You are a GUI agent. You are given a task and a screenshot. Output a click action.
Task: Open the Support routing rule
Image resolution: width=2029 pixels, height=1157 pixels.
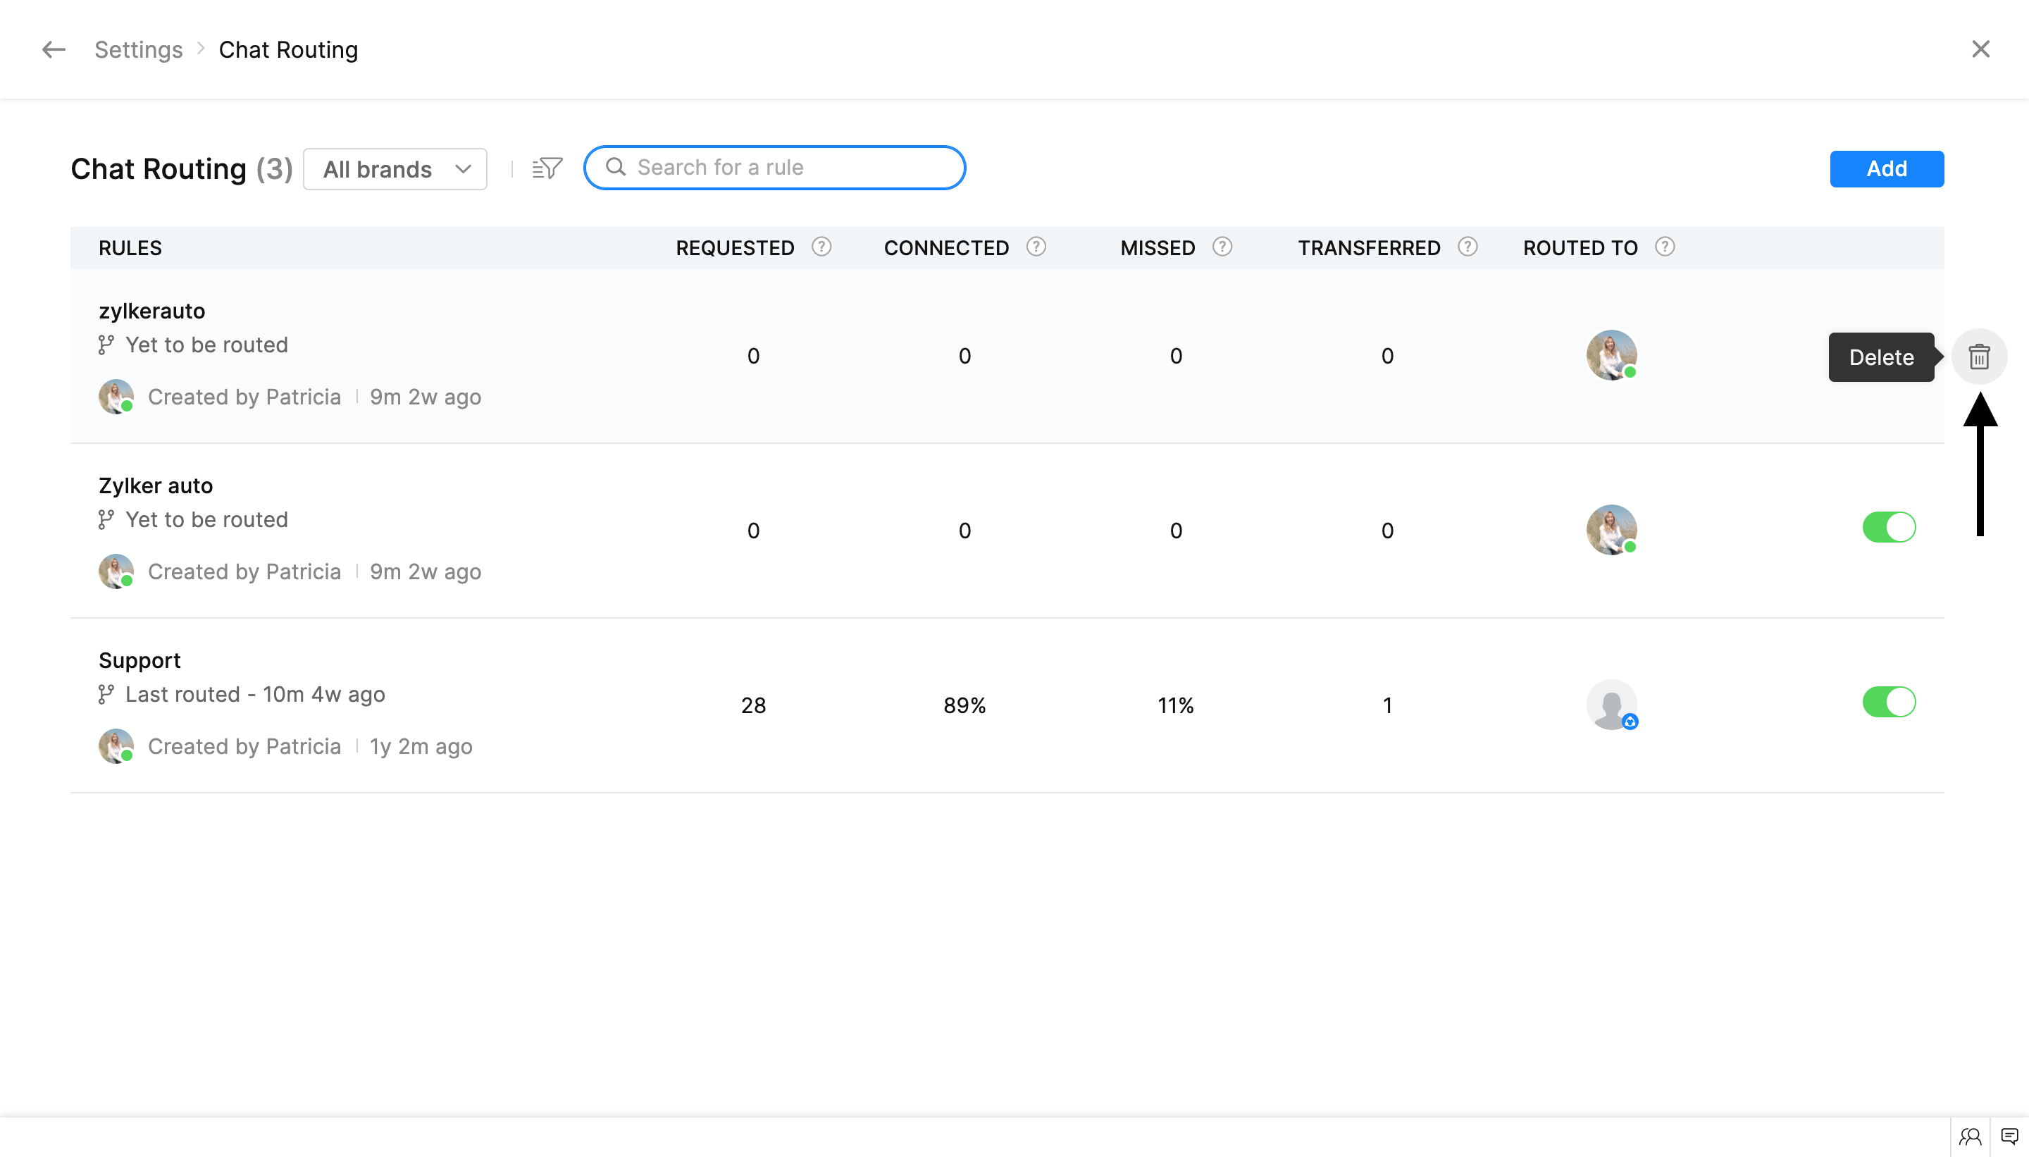(139, 660)
